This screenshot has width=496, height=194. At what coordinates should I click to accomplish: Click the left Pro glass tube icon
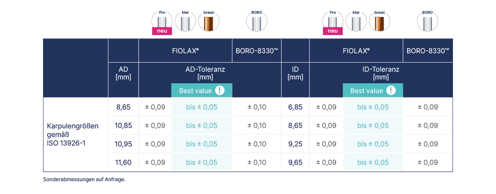click(x=162, y=21)
